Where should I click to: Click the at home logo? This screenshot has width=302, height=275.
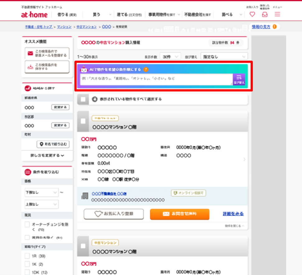point(34,15)
